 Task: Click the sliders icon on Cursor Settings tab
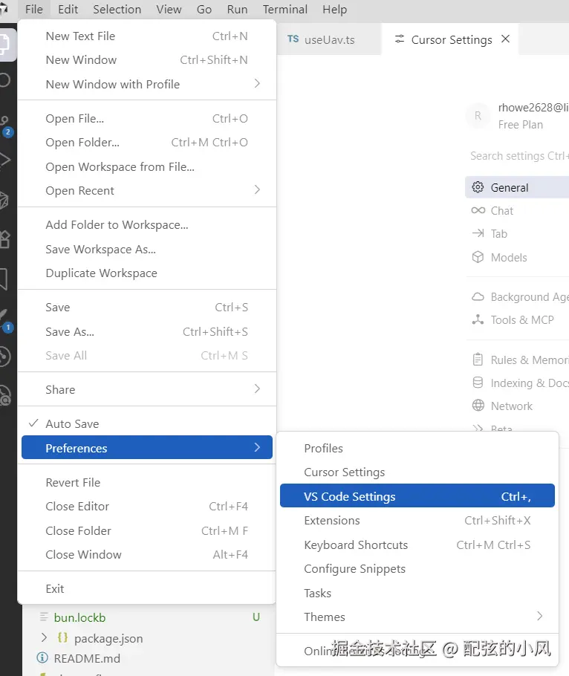pyautogui.click(x=400, y=39)
